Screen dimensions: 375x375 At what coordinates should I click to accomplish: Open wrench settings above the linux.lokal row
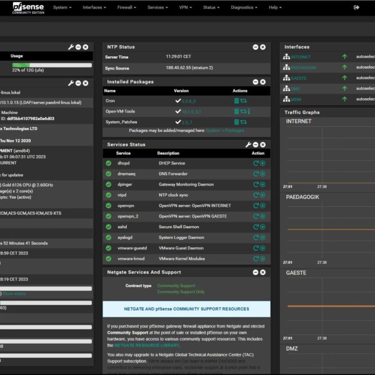tap(71, 83)
